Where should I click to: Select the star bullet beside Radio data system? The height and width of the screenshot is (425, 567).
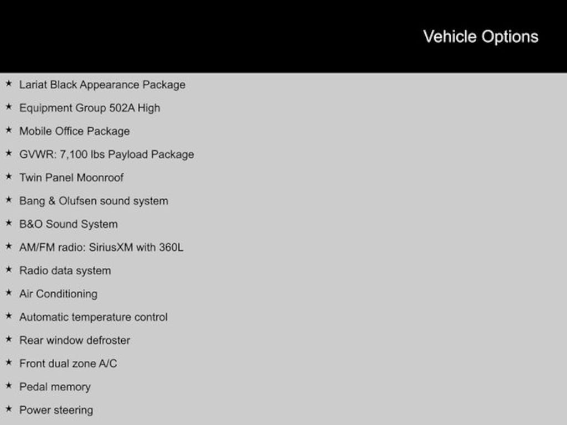coord(8,270)
